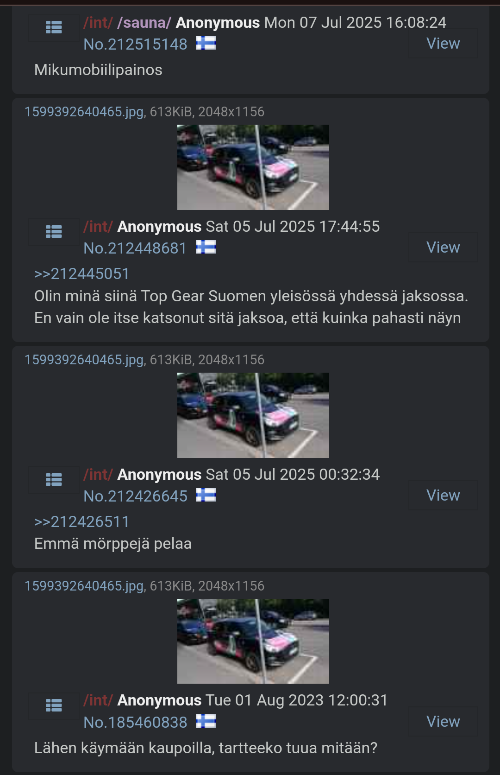Screen dimensions: 500x775
Task: Follow quote link >>212426511
Action: click(82, 522)
